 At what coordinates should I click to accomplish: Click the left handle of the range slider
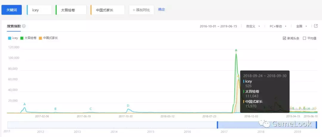pyautogui.click(x=217, y=125)
